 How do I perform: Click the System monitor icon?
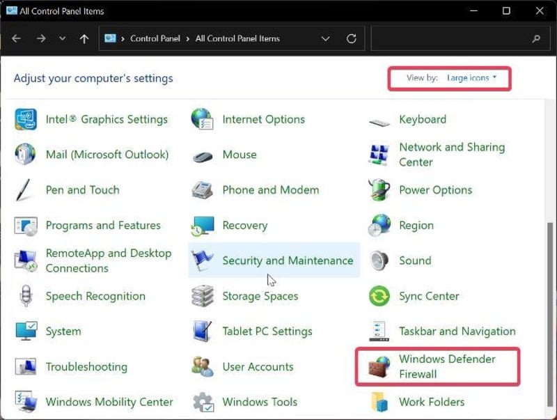(x=26, y=331)
